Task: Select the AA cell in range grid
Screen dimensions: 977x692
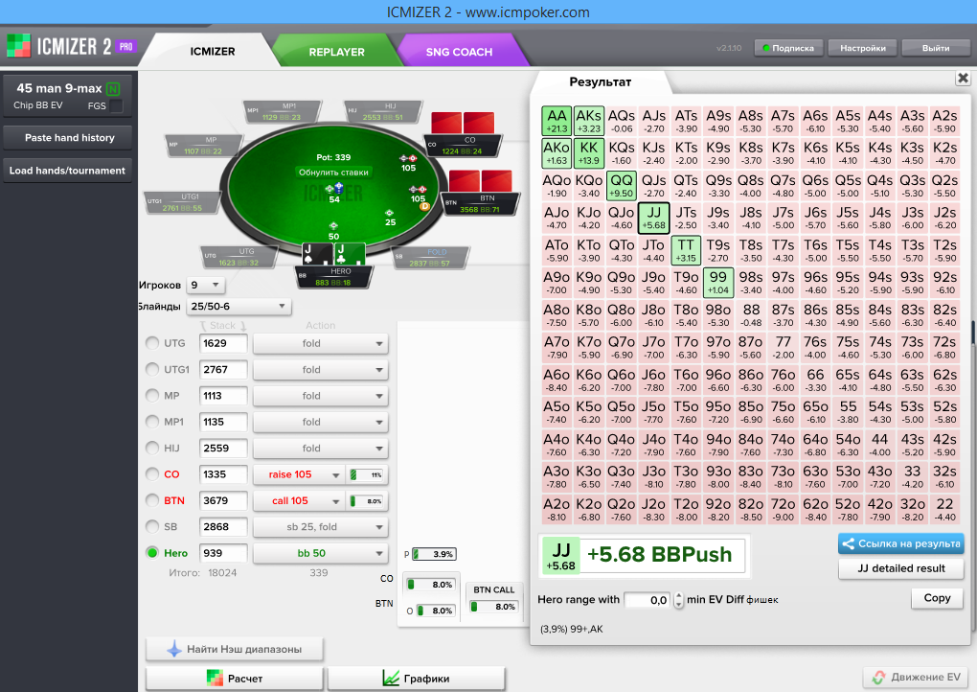Action: click(557, 121)
